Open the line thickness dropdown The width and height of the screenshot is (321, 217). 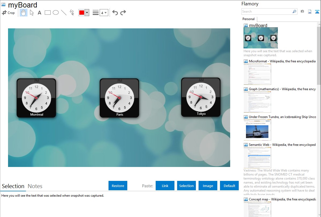click(x=104, y=13)
